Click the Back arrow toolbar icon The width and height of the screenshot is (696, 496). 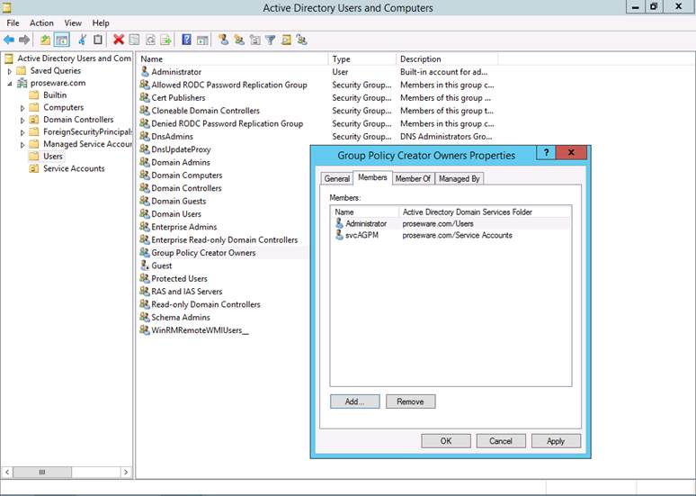9,40
